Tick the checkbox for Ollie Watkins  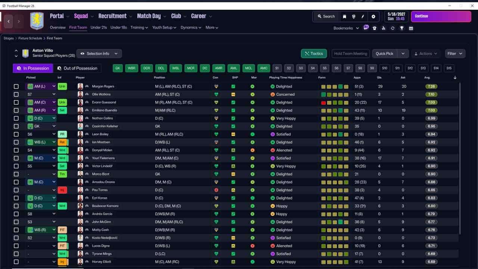16,95
